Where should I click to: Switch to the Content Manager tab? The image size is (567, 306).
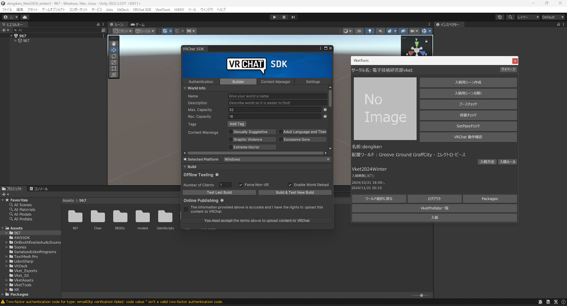(275, 82)
